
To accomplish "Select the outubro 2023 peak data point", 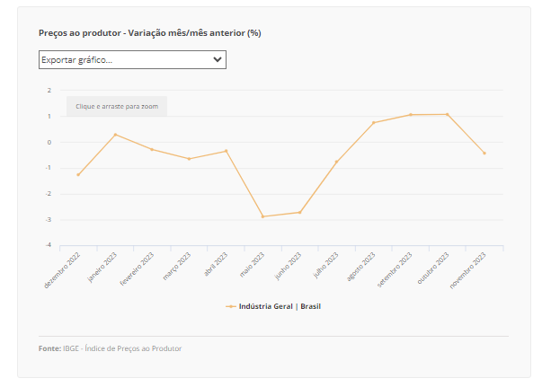I will (x=447, y=114).
